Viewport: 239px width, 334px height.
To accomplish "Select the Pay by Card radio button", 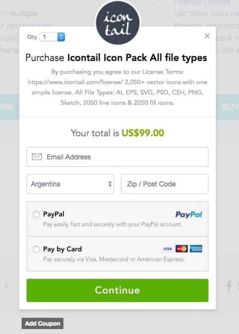I will tap(36, 250).
